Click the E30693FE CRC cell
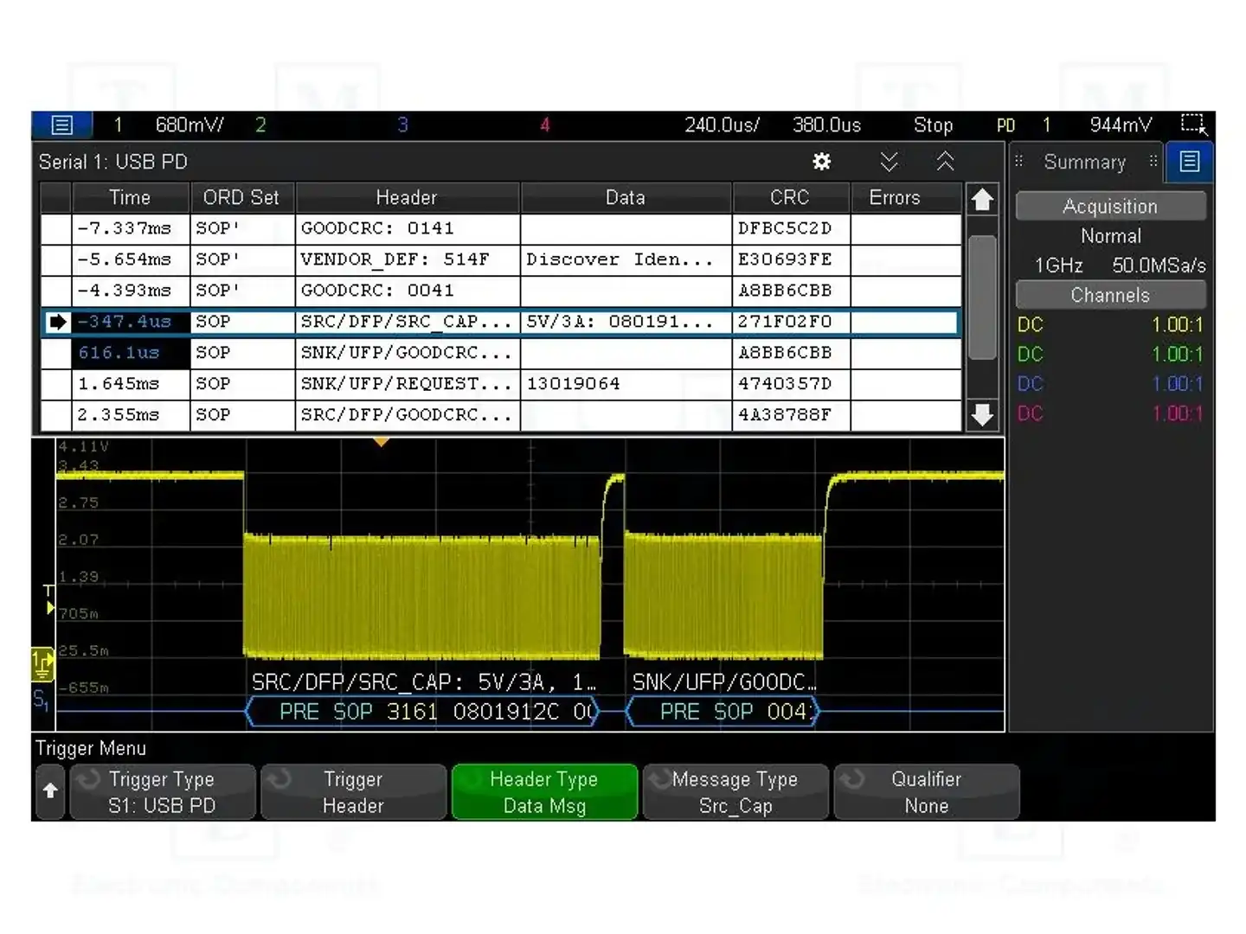This screenshot has height=934, width=1246. [x=791, y=259]
